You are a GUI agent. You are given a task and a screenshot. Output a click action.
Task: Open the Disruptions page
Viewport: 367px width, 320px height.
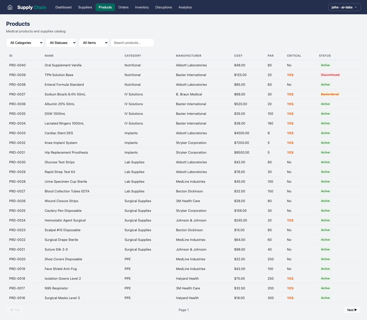coord(164,7)
